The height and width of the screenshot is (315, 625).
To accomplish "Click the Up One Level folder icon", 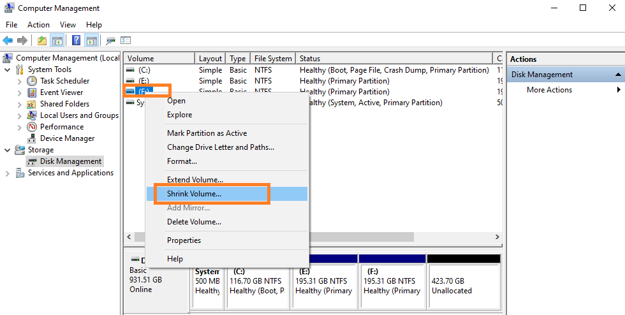I will point(42,40).
